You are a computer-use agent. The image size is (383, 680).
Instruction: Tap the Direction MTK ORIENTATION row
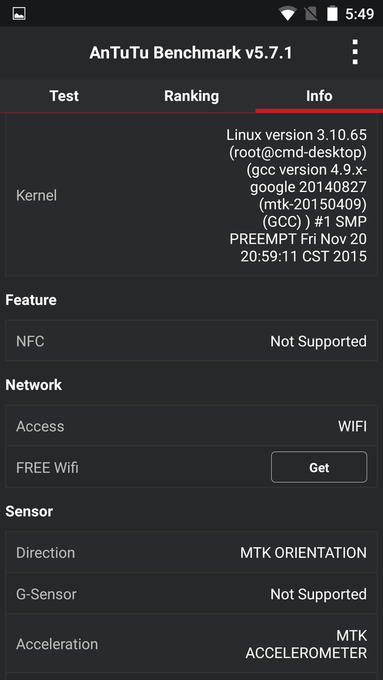191,553
